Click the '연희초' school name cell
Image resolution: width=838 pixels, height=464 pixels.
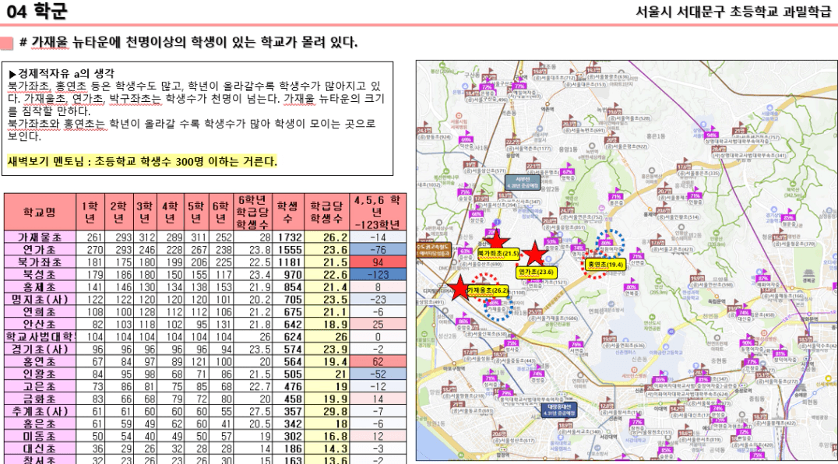click(x=40, y=312)
